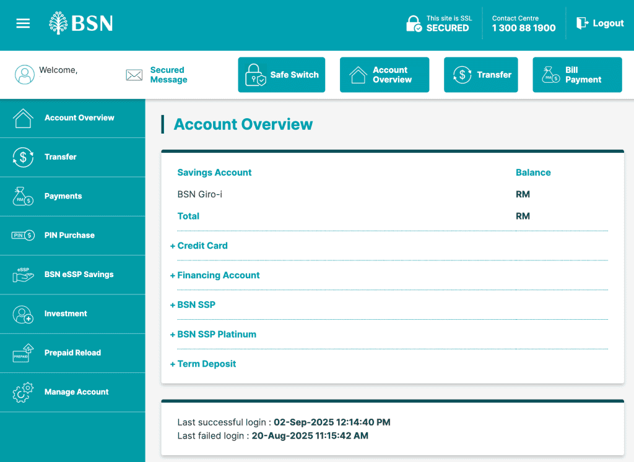The image size is (634, 462).
Task: Click the BSN tree logo
Action: [58, 23]
